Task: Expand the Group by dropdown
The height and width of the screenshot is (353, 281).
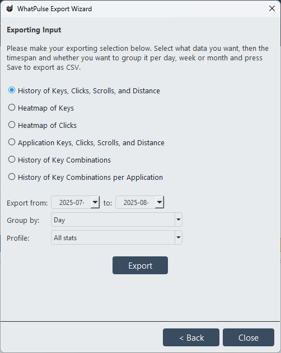Action: (x=179, y=220)
